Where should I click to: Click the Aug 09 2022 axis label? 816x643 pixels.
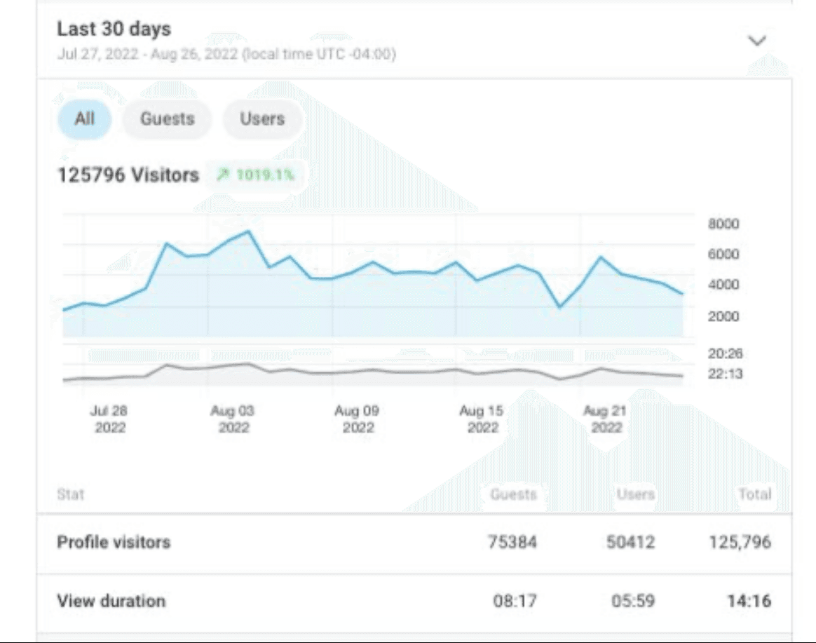point(358,419)
